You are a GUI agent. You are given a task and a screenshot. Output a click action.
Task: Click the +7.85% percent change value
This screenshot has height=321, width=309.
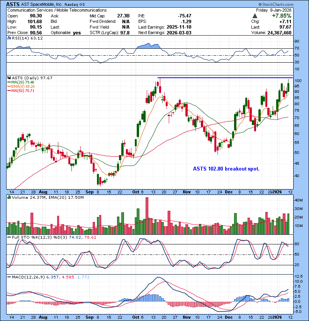point(282,16)
